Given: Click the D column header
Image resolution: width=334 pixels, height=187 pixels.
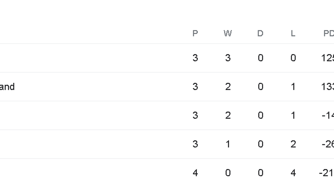Looking at the screenshot, I should pyautogui.click(x=260, y=34).
